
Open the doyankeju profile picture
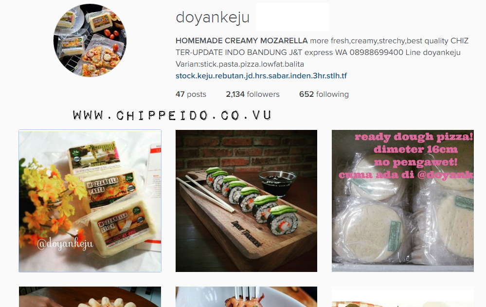tap(90, 40)
